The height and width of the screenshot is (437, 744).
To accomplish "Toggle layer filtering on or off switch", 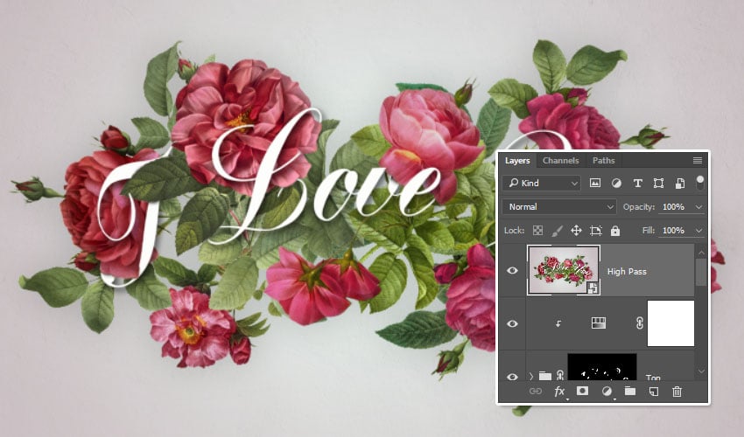I will point(699,183).
